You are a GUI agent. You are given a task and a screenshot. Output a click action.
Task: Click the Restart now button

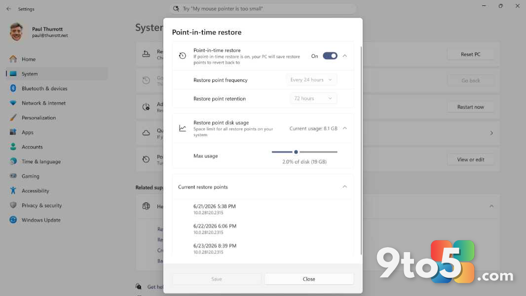coord(471,107)
